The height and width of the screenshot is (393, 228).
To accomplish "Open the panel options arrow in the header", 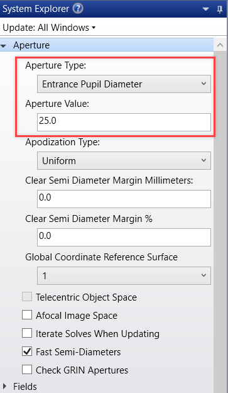I will click(205, 9).
